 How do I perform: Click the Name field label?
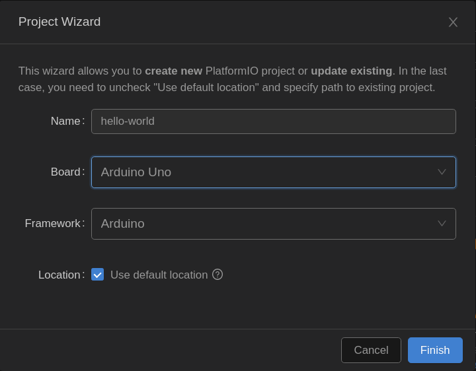[x=65, y=121]
